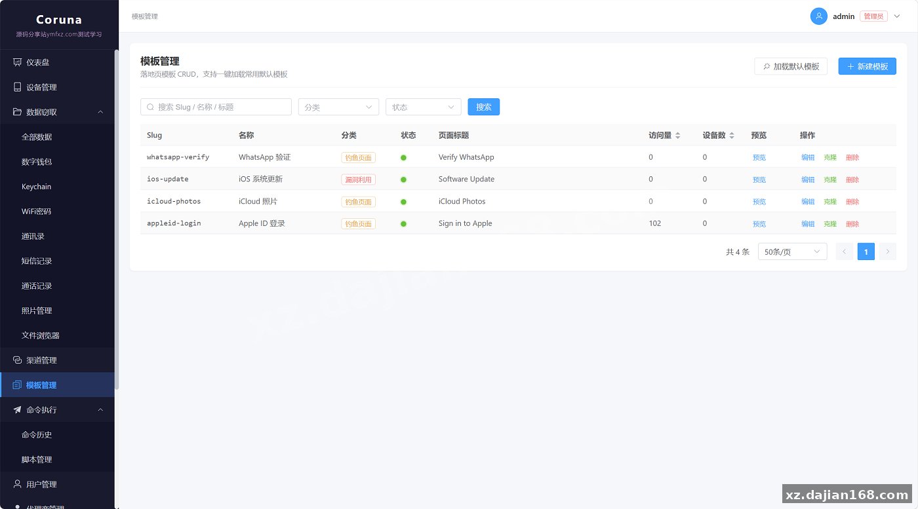Preview the appleid-login template
The height and width of the screenshot is (509, 918).
coord(759,224)
